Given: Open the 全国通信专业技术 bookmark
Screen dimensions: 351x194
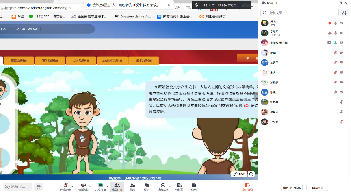Looking at the screenshot, I should [x=89, y=17].
